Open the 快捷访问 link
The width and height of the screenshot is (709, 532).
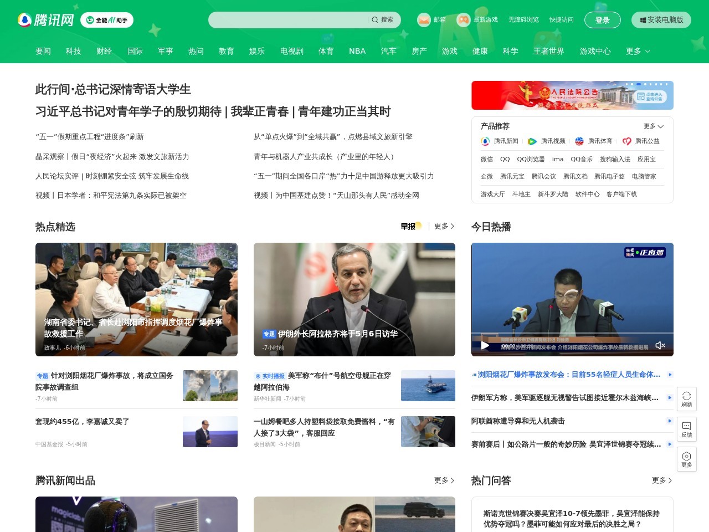point(562,20)
